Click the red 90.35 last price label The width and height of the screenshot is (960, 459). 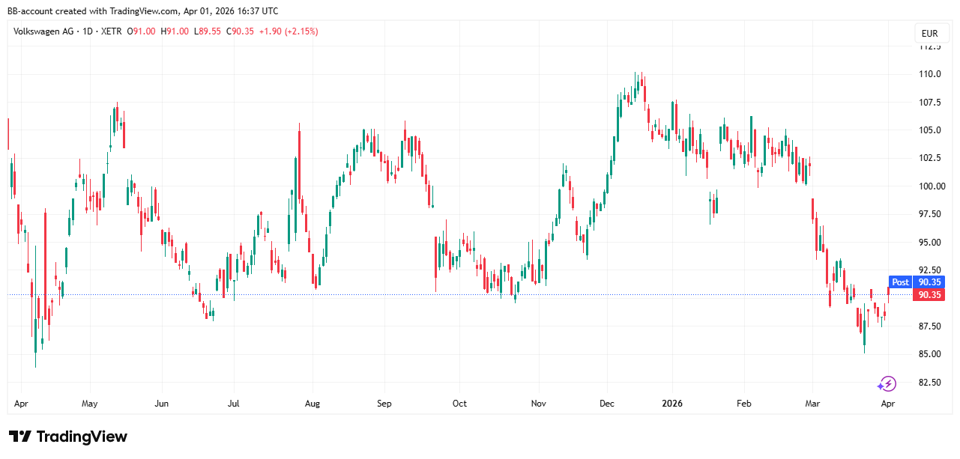929,295
